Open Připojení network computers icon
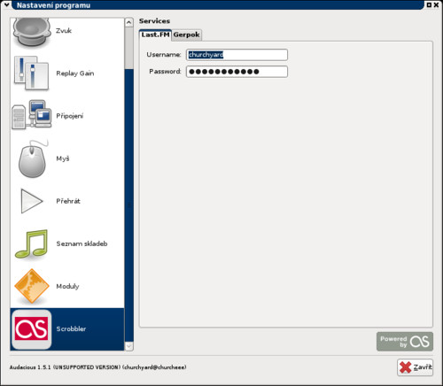 click(31, 115)
